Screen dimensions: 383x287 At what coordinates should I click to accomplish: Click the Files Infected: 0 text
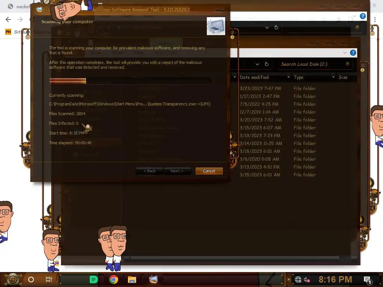[x=64, y=123]
